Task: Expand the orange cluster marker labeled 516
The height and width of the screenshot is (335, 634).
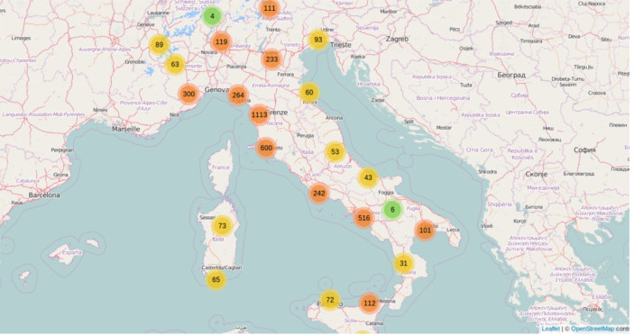Action: [x=364, y=218]
